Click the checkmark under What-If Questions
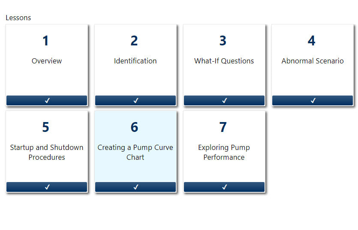This screenshot has width=358, height=230. [x=224, y=100]
